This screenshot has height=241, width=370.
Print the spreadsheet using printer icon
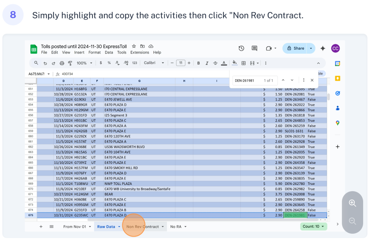pyautogui.click(x=62, y=63)
